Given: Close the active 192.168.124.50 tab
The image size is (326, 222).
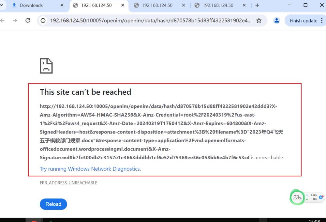Looking at the screenshot, I should (x=123, y=5).
